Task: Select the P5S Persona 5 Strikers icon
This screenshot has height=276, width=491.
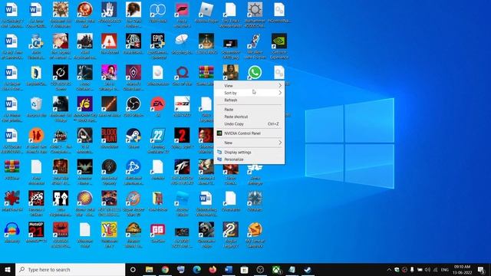Action: [36, 198]
